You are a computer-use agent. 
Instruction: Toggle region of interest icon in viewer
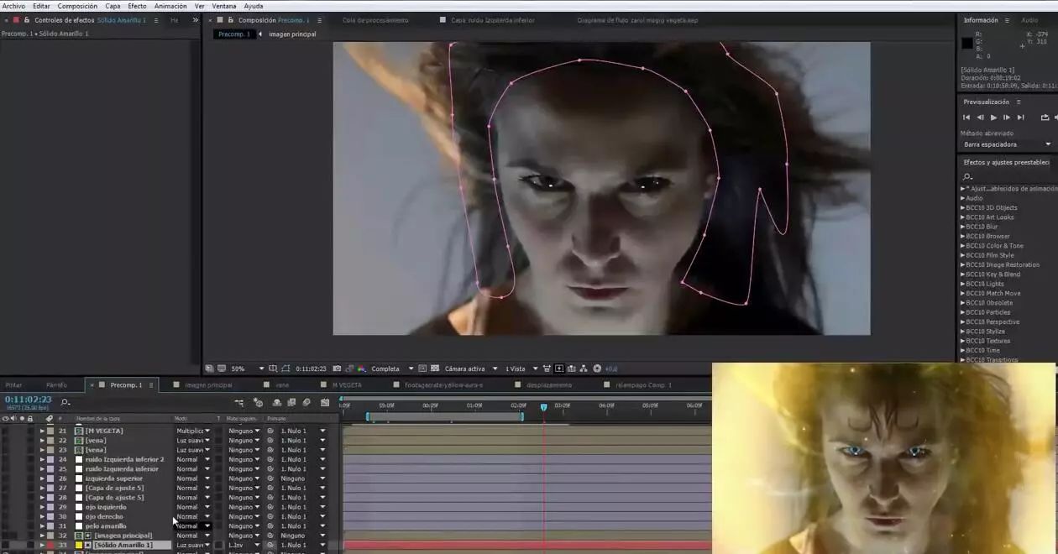[422, 368]
